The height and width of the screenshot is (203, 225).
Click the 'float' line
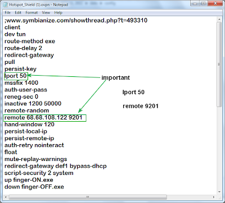[x=11, y=152]
